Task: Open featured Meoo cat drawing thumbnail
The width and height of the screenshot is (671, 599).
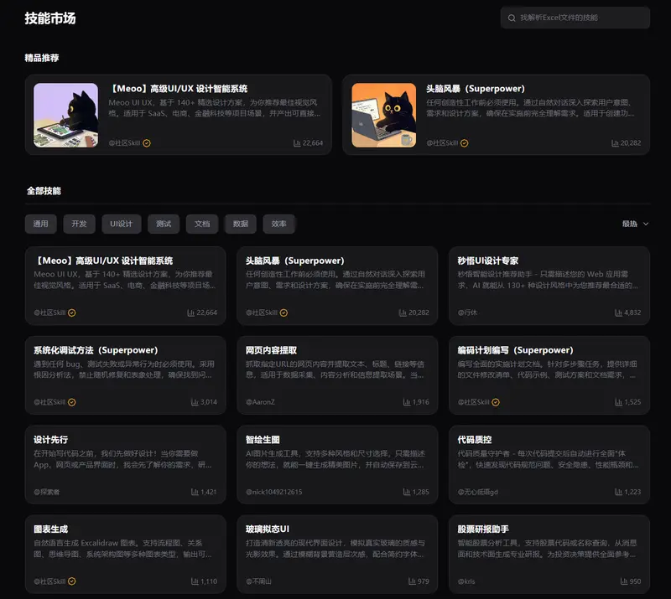Action: point(66,115)
